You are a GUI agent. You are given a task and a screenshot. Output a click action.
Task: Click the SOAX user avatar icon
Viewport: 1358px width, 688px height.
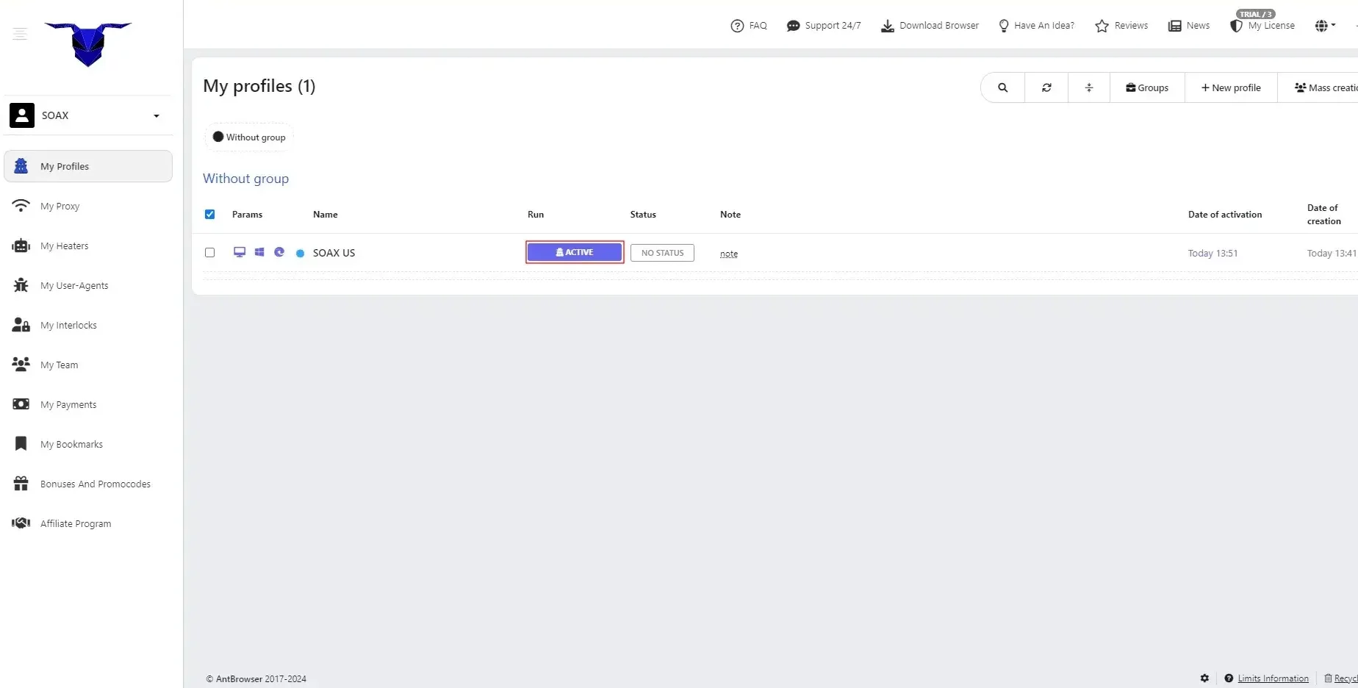click(x=22, y=115)
